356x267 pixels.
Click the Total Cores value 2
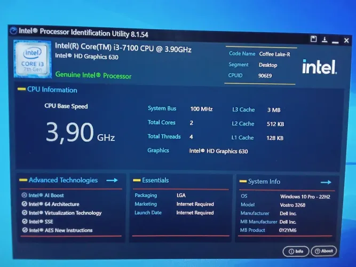(x=192, y=123)
